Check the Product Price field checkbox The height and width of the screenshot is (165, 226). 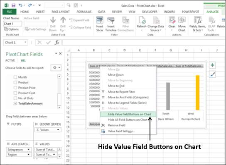point(15,88)
